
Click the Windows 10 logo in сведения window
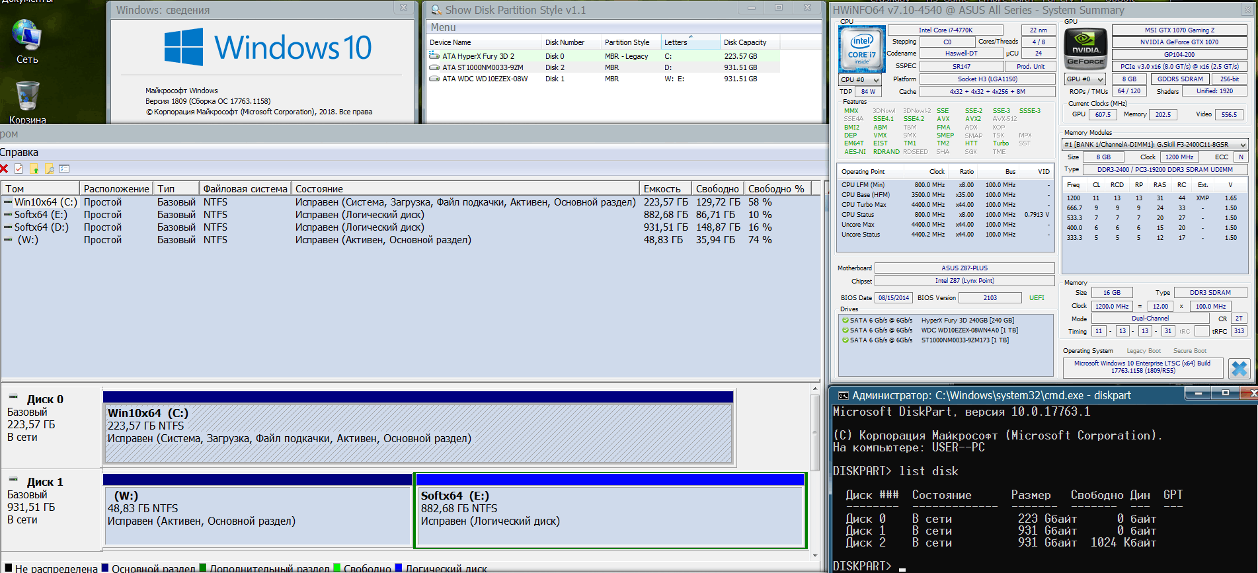click(x=268, y=47)
